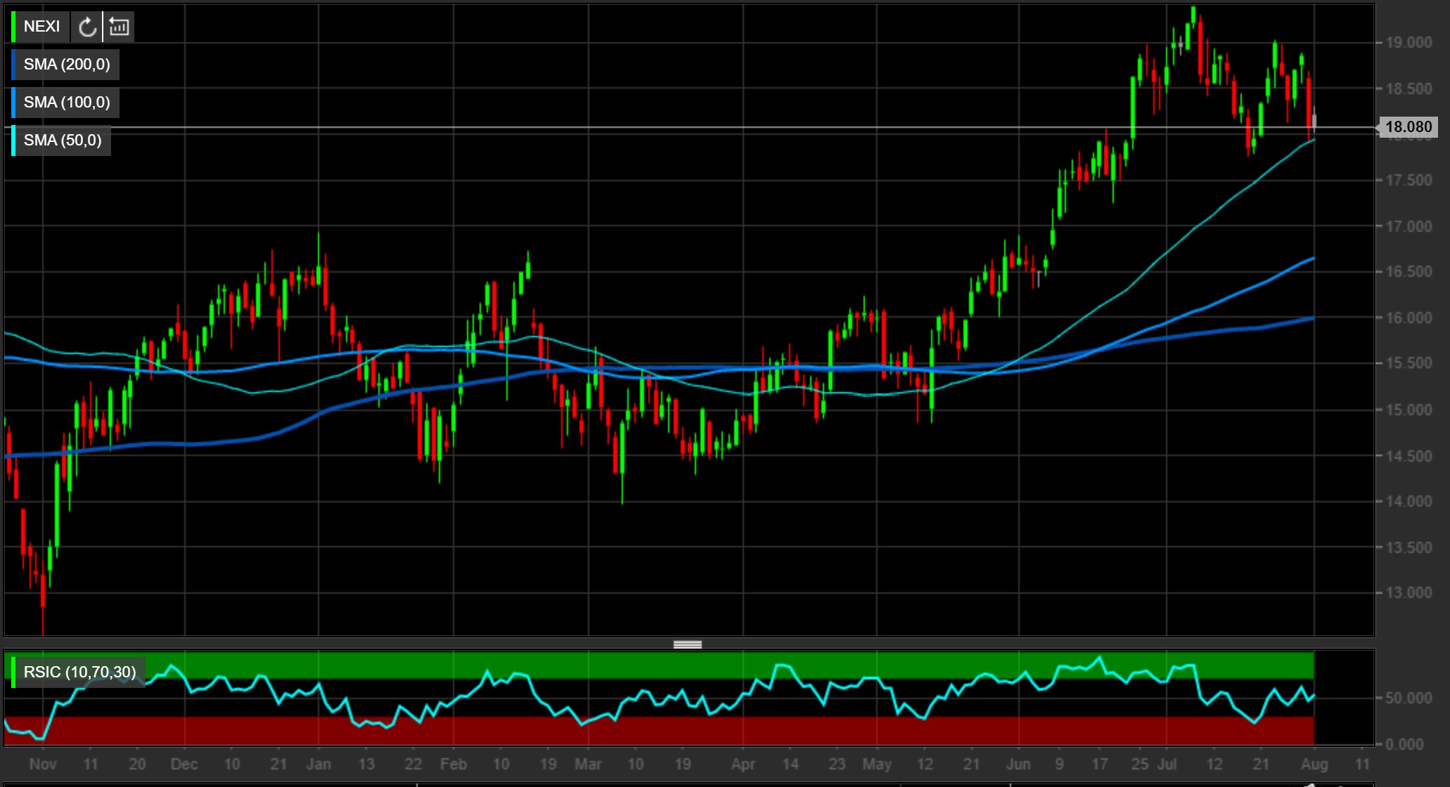Click the chart reset-to-latest-bars icon
The width and height of the screenshot is (1450, 787).
(119, 27)
